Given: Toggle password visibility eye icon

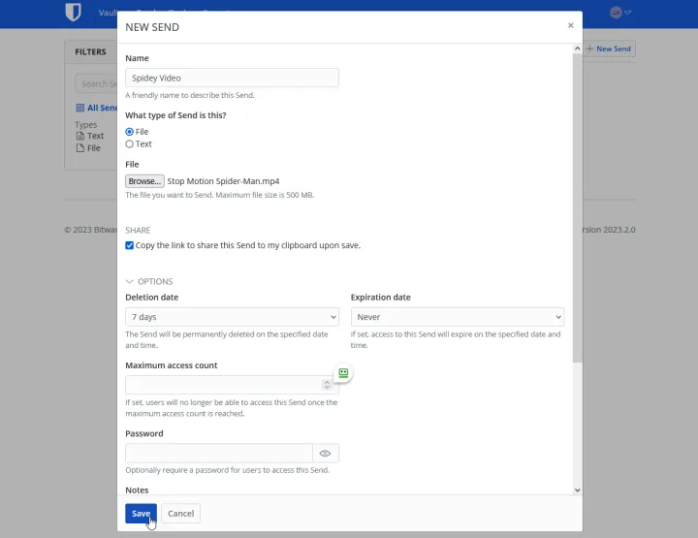Looking at the screenshot, I should (x=326, y=453).
